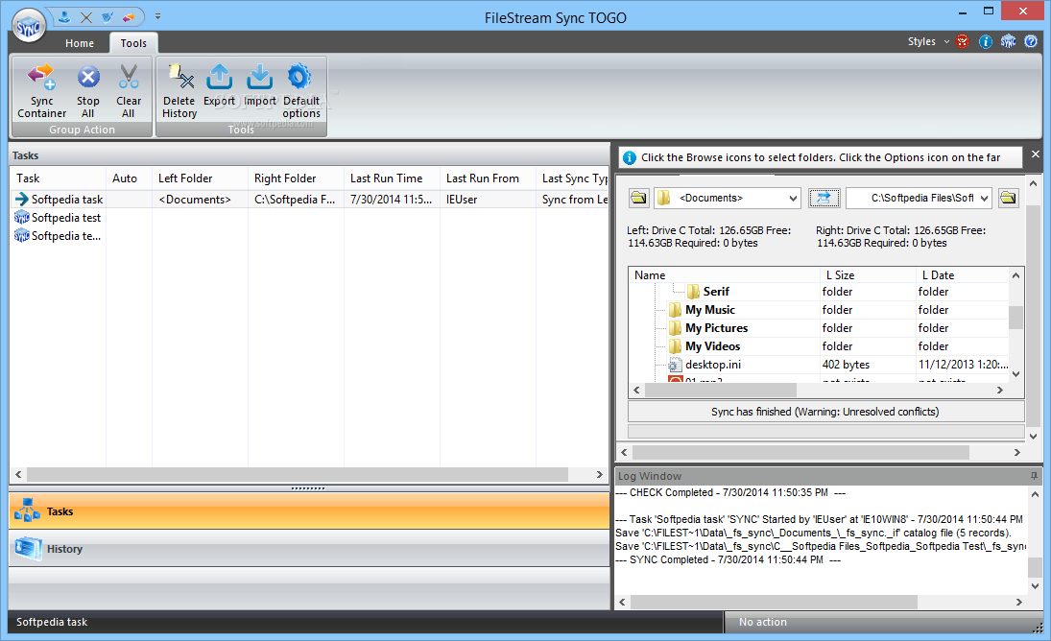Browse for the right folder icon

pyautogui.click(x=1008, y=198)
